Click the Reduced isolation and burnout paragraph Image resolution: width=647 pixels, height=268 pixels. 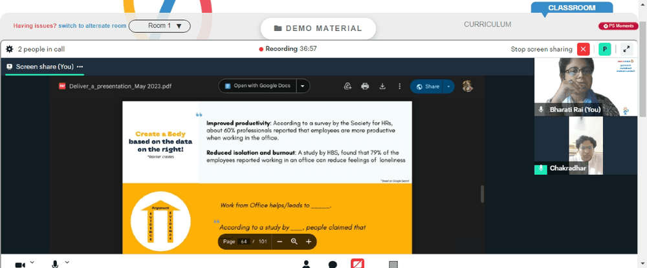point(306,156)
